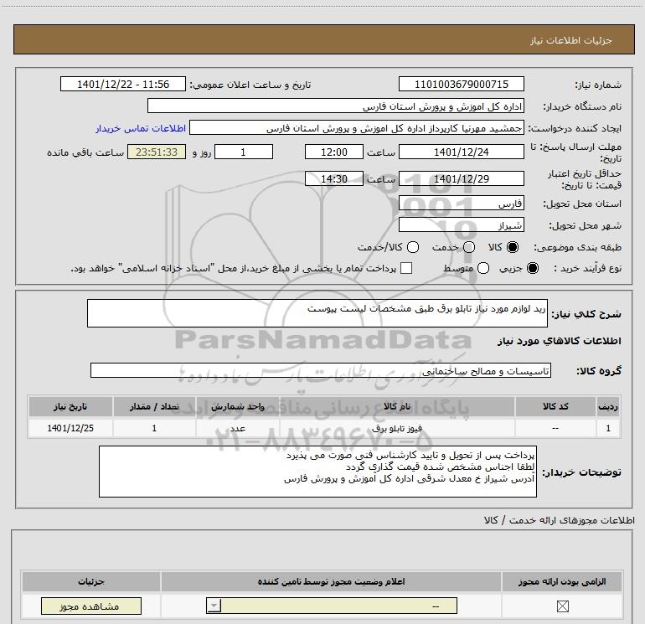Click the شهر محل تحویل field شیراز

point(461,224)
